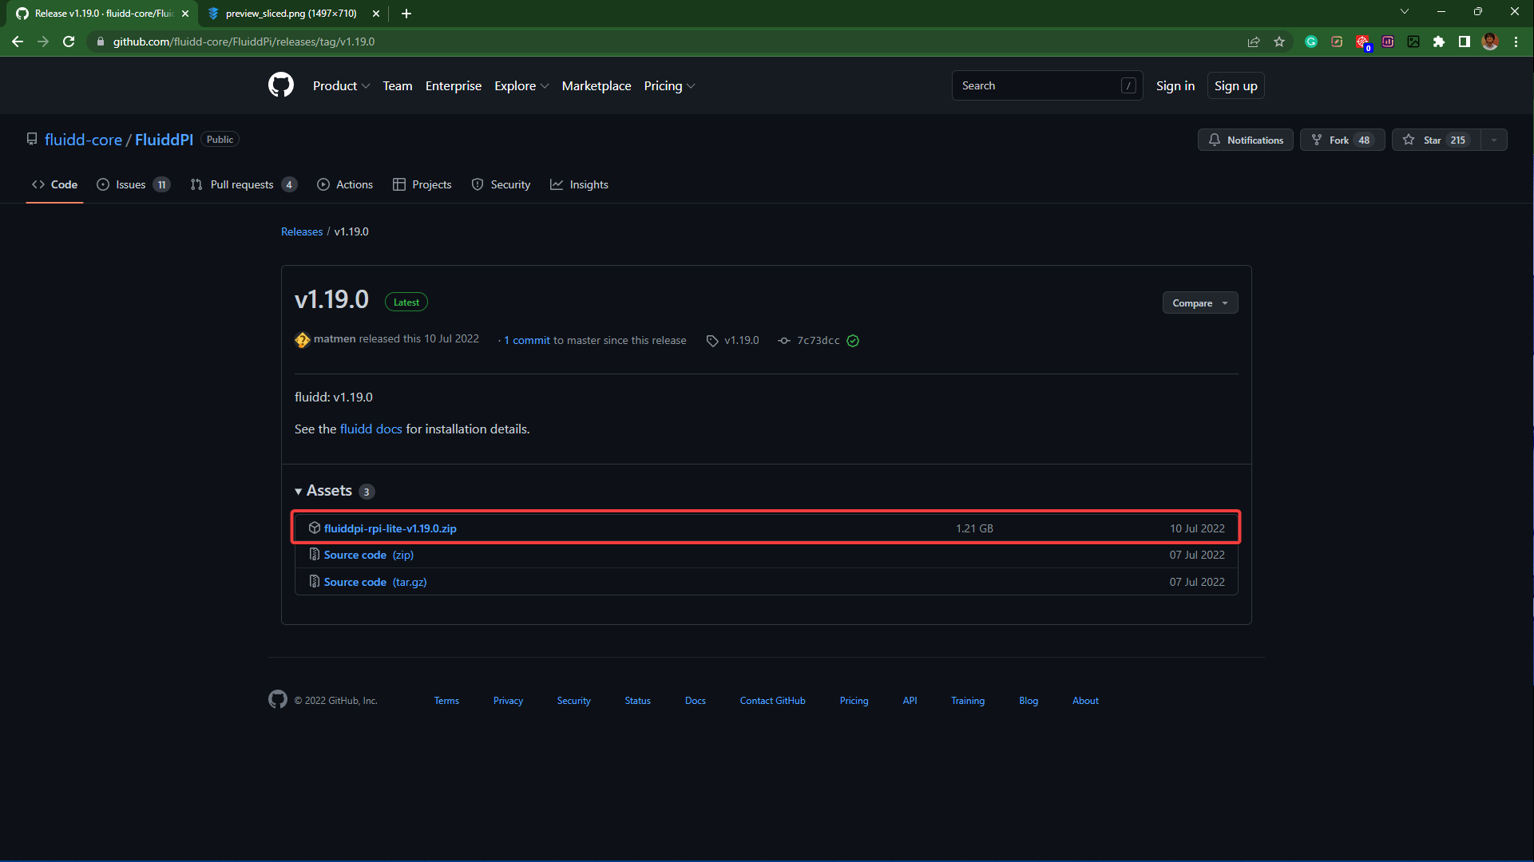The image size is (1534, 862).
Task: Open the Security tab
Action: coord(501,184)
